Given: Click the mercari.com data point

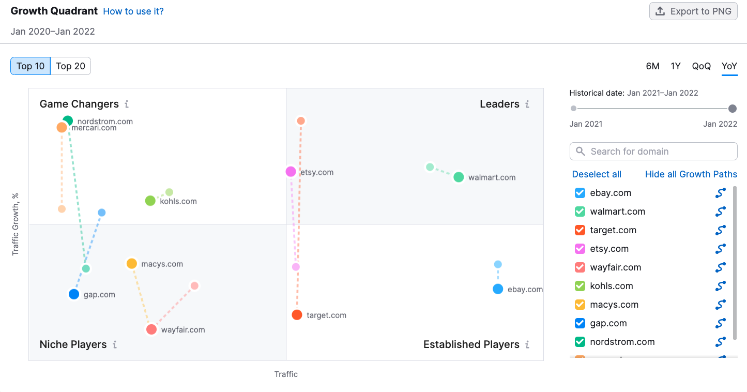Looking at the screenshot, I should pos(62,127).
